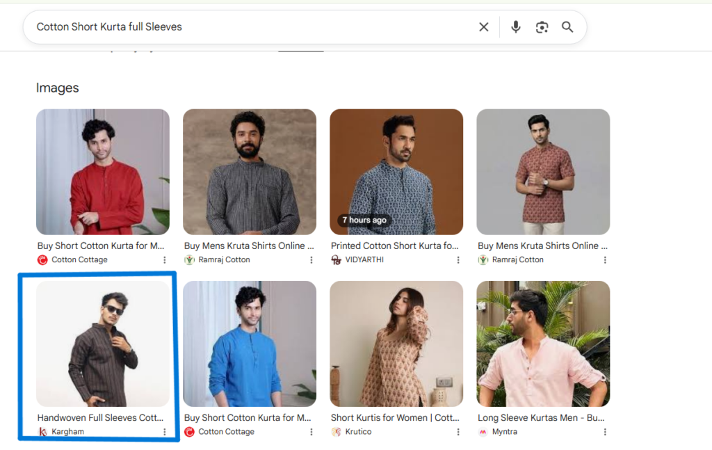Click 'Ramraj Cotton' source name under the short-sleeve maroon kurta
The width and height of the screenshot is (712, 450).
pos(517,259)
